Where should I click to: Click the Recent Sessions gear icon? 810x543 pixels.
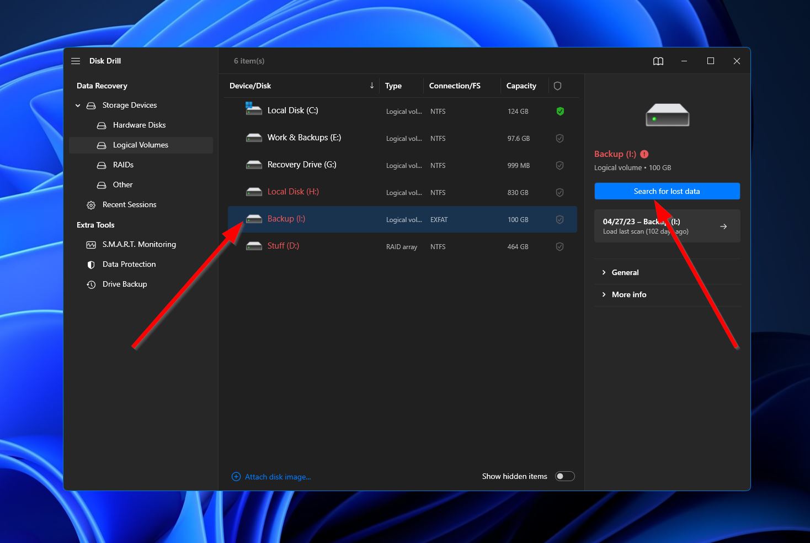91,205
